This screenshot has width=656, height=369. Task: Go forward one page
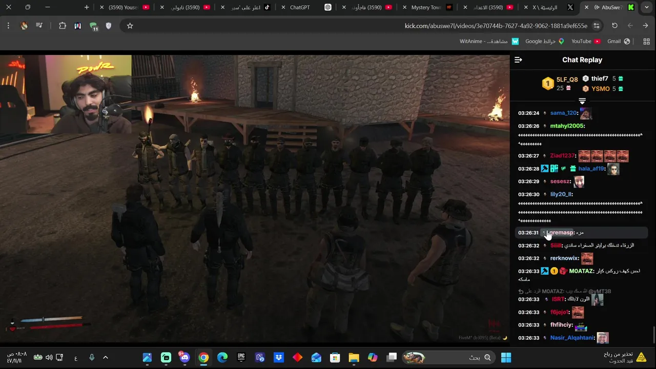(x=630, y=26)
